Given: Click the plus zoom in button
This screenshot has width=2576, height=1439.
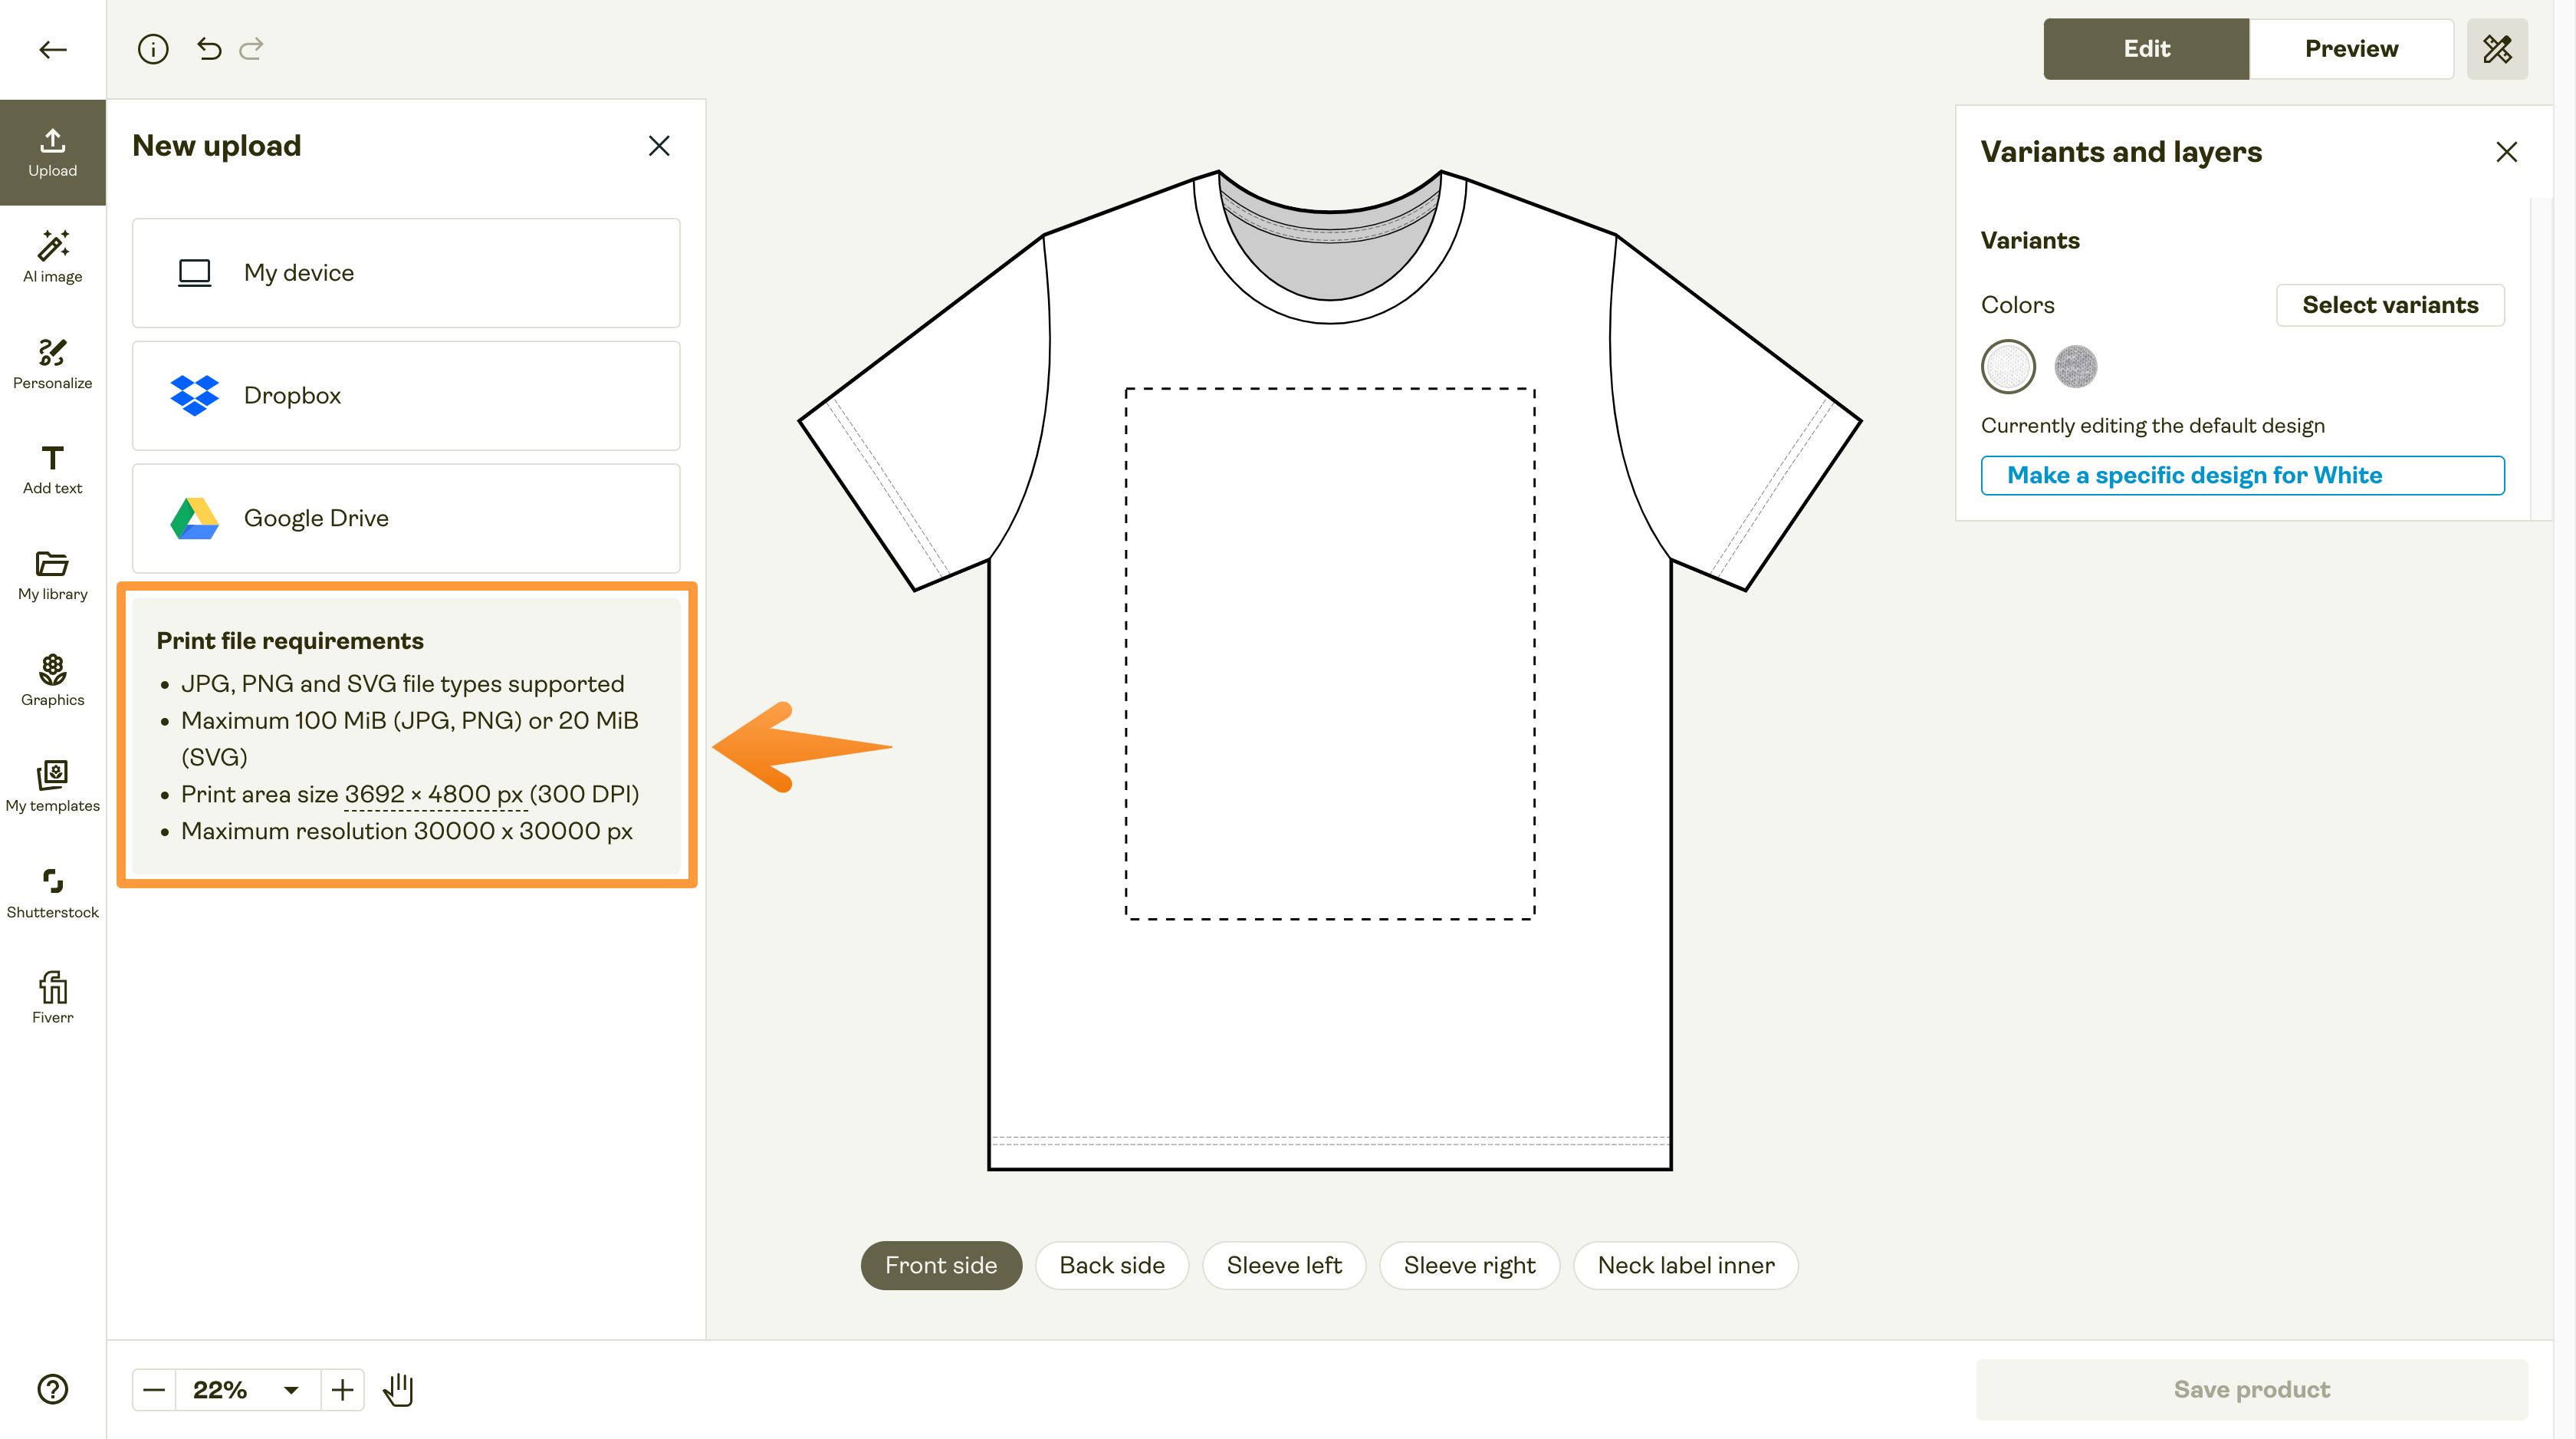Looking at the screenshot, I should [x=343, y=1389].
